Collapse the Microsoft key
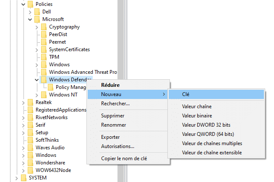This screenshot has height=182, width=274. [x=30, y=19]
